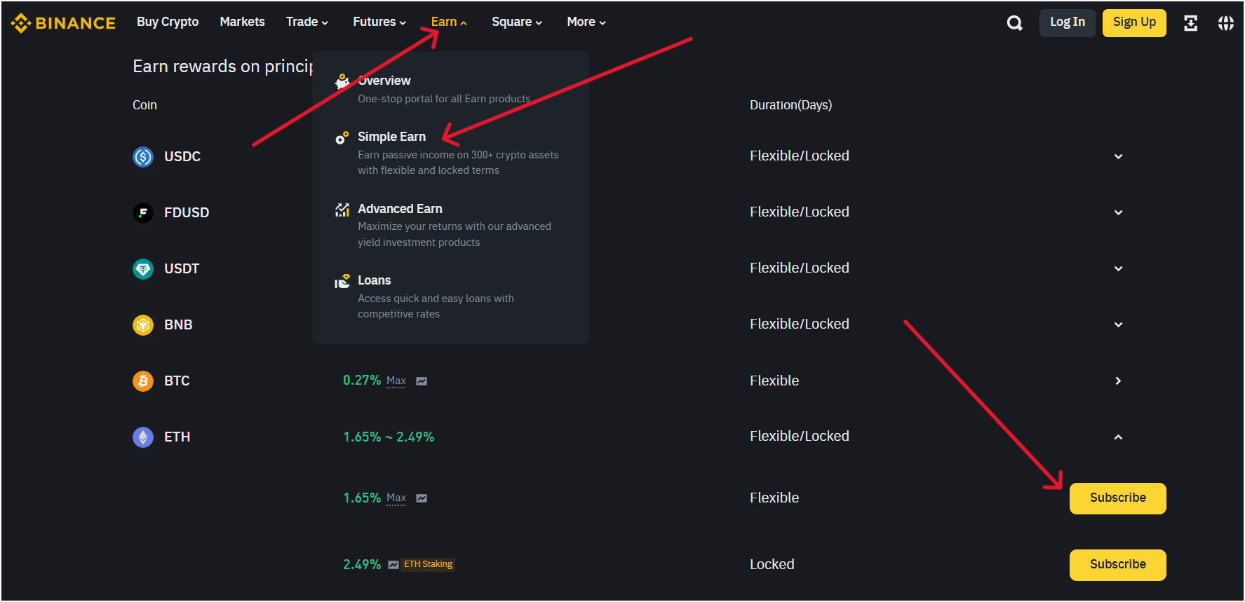
Task: Collapse the ETH row chevron
Action: [x=1118, y=437]
